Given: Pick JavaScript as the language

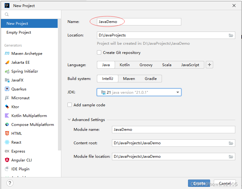Looking at the screenshot, I should pos(190,65).
